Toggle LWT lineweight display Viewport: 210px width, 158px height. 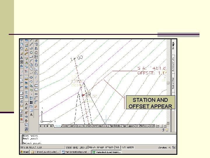(x=124, y=147)
